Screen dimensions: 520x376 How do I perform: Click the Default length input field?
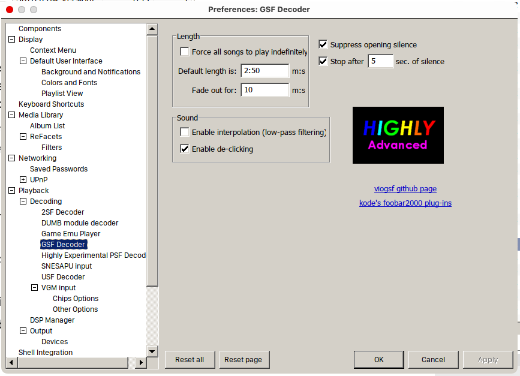coord(265,71)
